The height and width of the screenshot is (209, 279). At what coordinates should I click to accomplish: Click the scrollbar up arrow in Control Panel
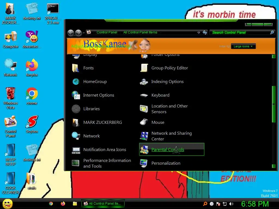[x=274, y=56]
